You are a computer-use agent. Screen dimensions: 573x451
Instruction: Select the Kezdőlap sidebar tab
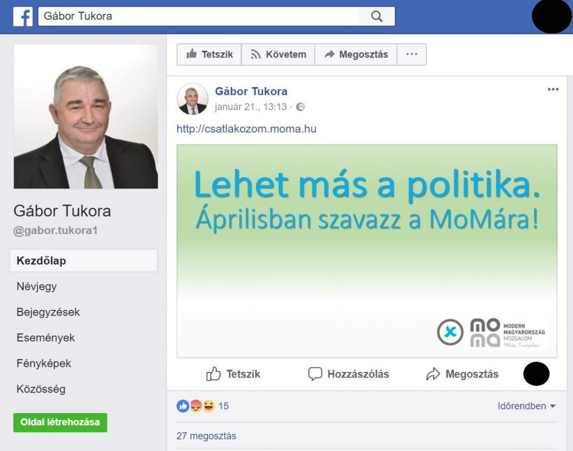tap(83, 261)
